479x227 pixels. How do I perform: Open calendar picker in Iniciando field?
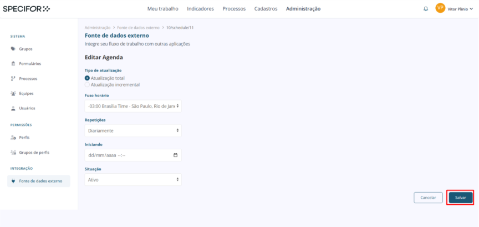175,155
